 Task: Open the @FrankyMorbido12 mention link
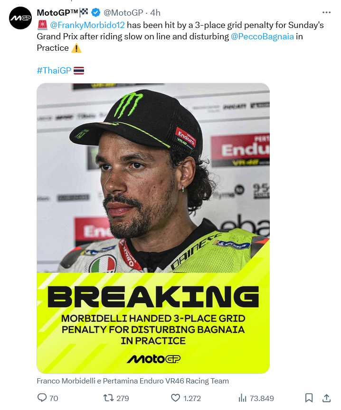click(87, 25)
